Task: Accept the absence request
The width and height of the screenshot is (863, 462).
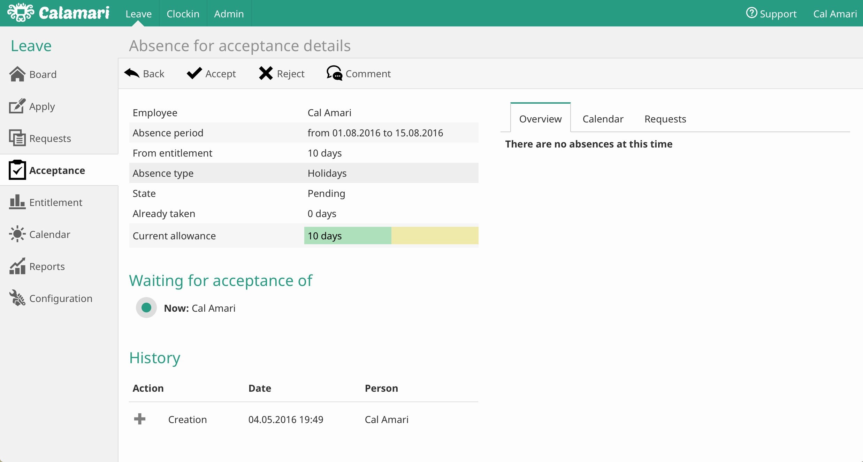Action: (211, 73)
